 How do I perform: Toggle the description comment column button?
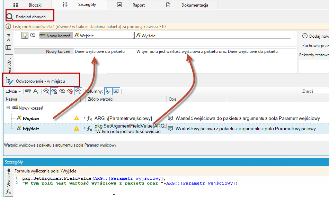(116, 91)
